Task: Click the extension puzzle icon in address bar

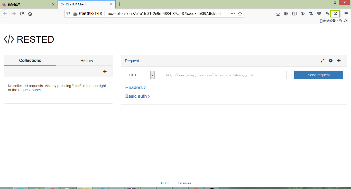Action: click(75, 14)
